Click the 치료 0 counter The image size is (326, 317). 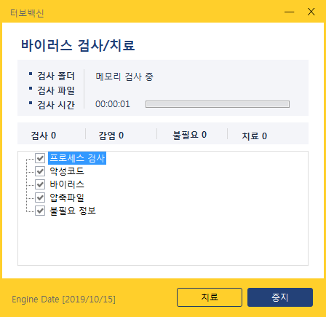click(x=255, y=136)
